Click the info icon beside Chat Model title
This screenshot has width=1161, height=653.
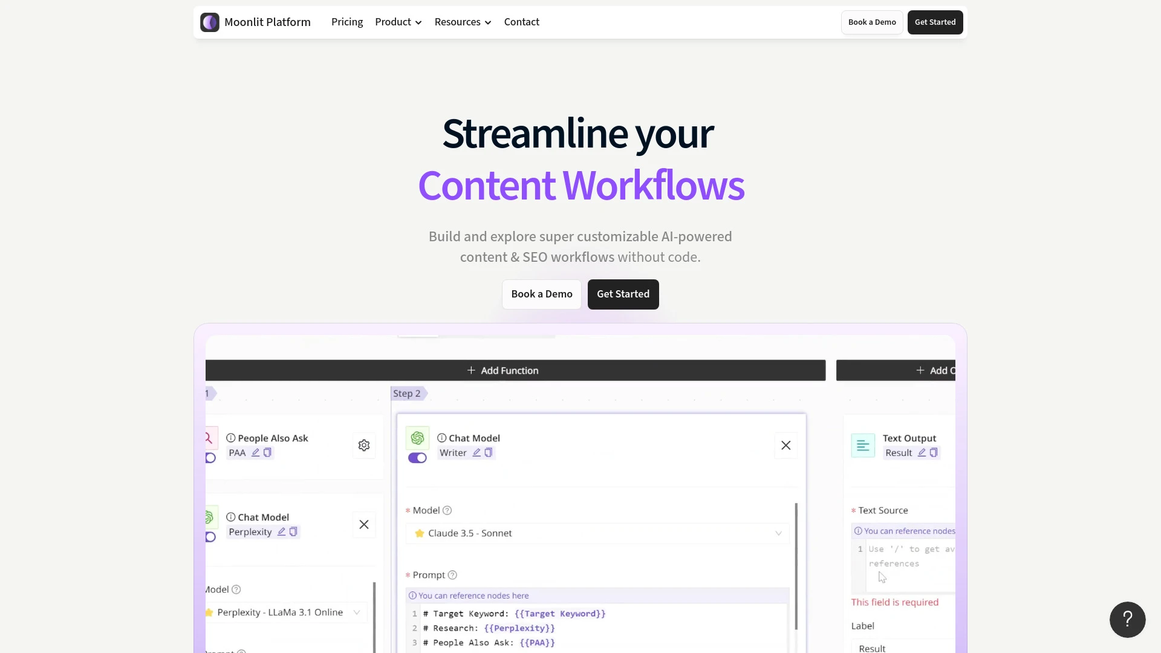[x=442, y=438]
